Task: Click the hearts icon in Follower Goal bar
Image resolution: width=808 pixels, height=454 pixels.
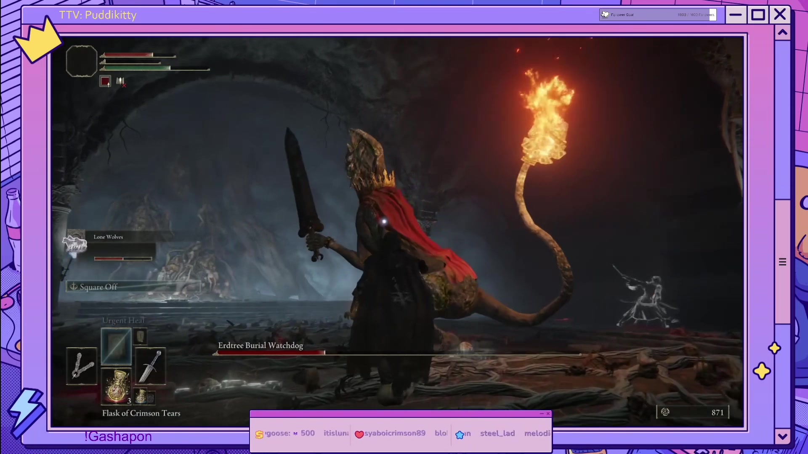Action: 605,14
